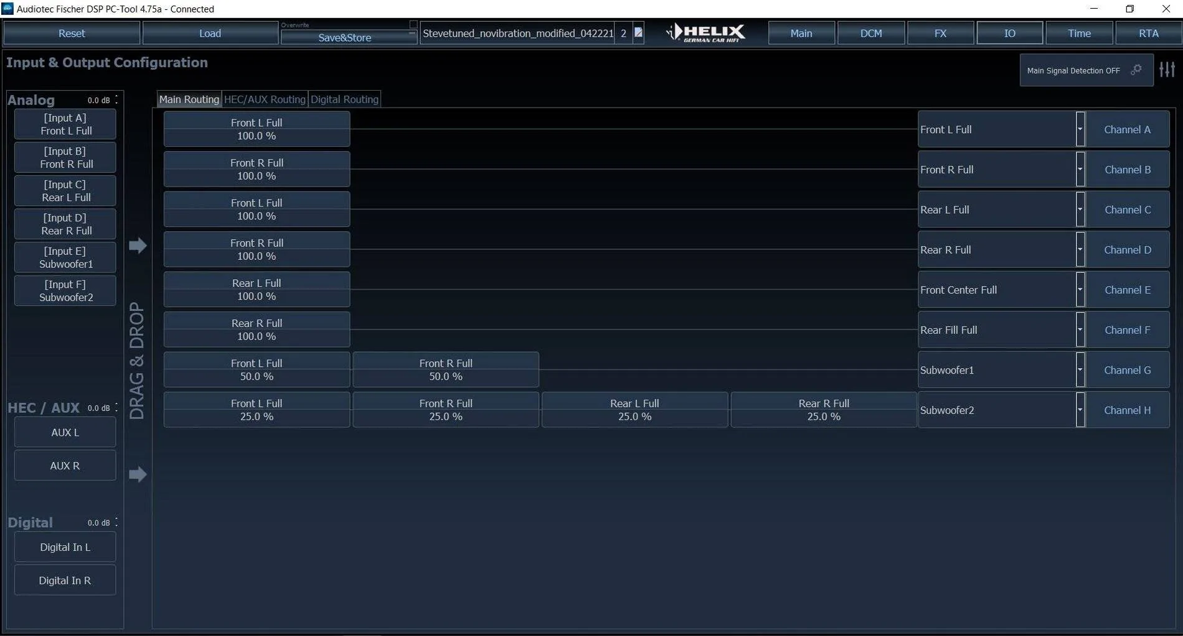Switch to the Main Routing tab
This screenshot has width=1183, height=636.
189,99
